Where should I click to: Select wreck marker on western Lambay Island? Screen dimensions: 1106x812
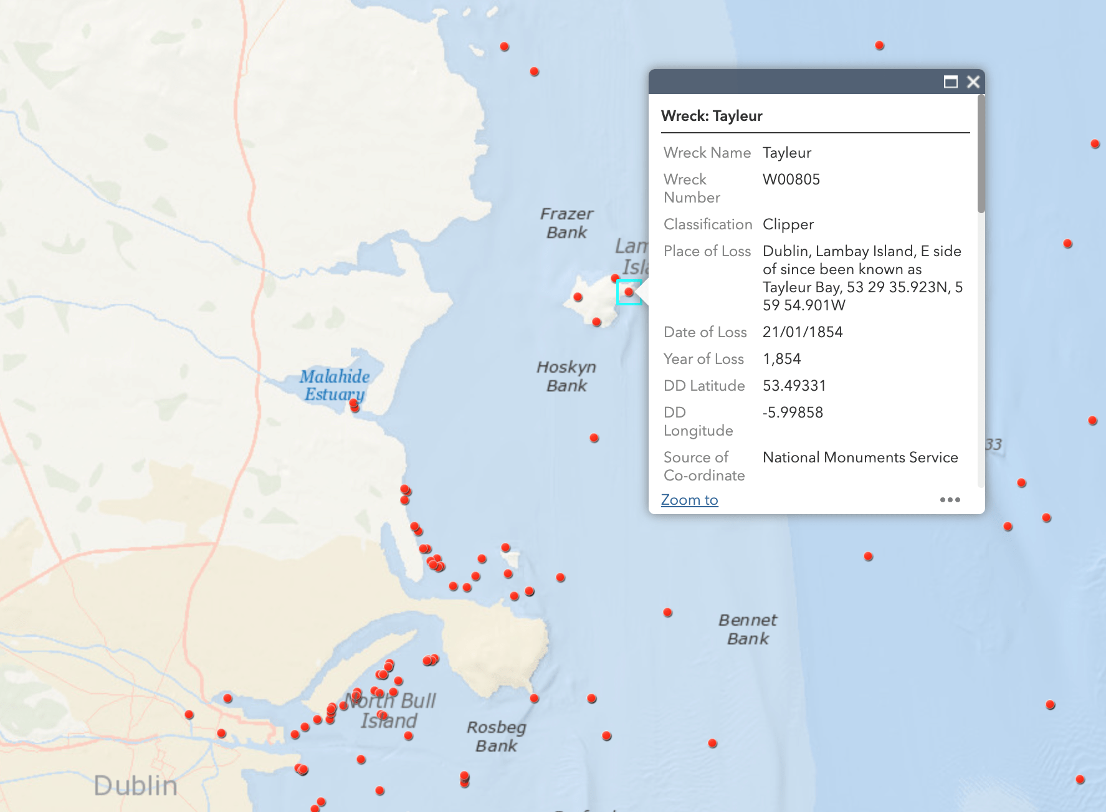[578, 297]
